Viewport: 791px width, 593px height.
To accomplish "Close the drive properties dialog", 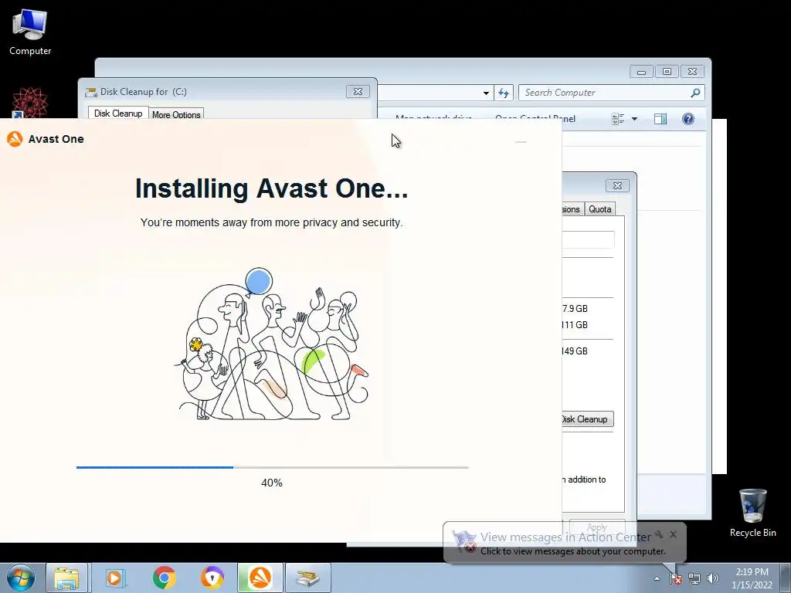I will coord(617,185).
